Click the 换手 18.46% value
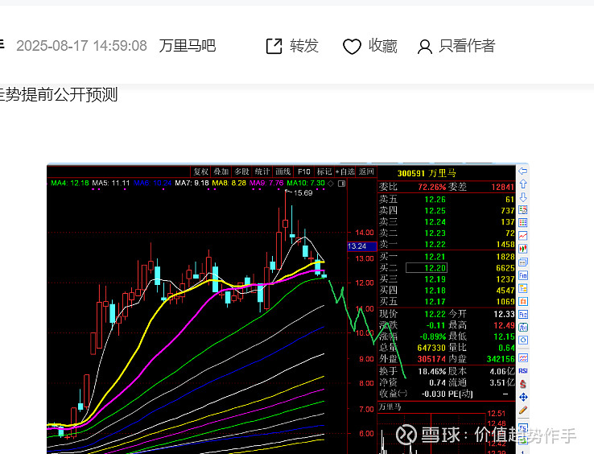This screenshot has width=594, height=454. (431, 371)
